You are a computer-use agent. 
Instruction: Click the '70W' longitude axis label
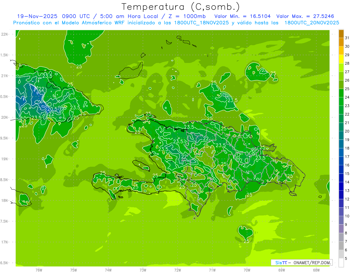click(247, 270)
